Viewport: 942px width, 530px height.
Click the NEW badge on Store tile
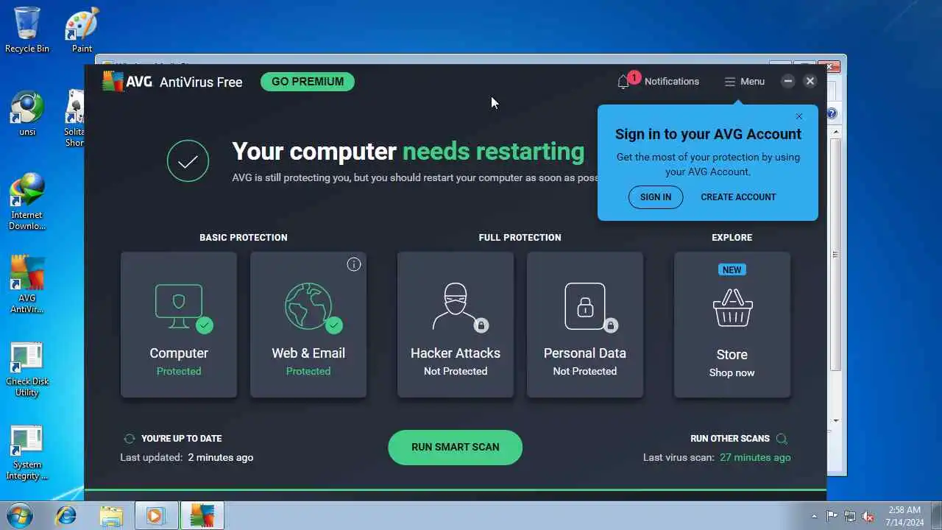point(732,270)
